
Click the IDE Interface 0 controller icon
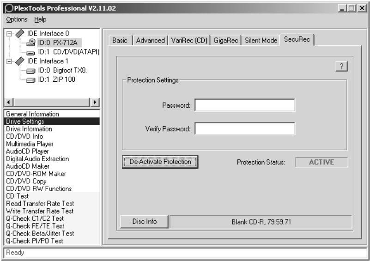point(19,34)
